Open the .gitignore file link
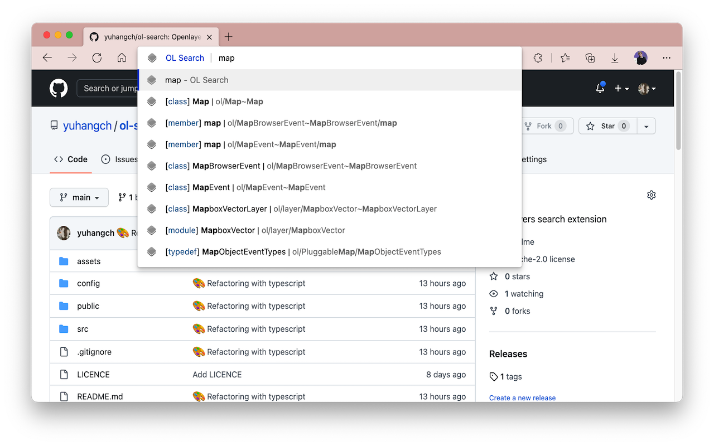 tap(94, 352)
